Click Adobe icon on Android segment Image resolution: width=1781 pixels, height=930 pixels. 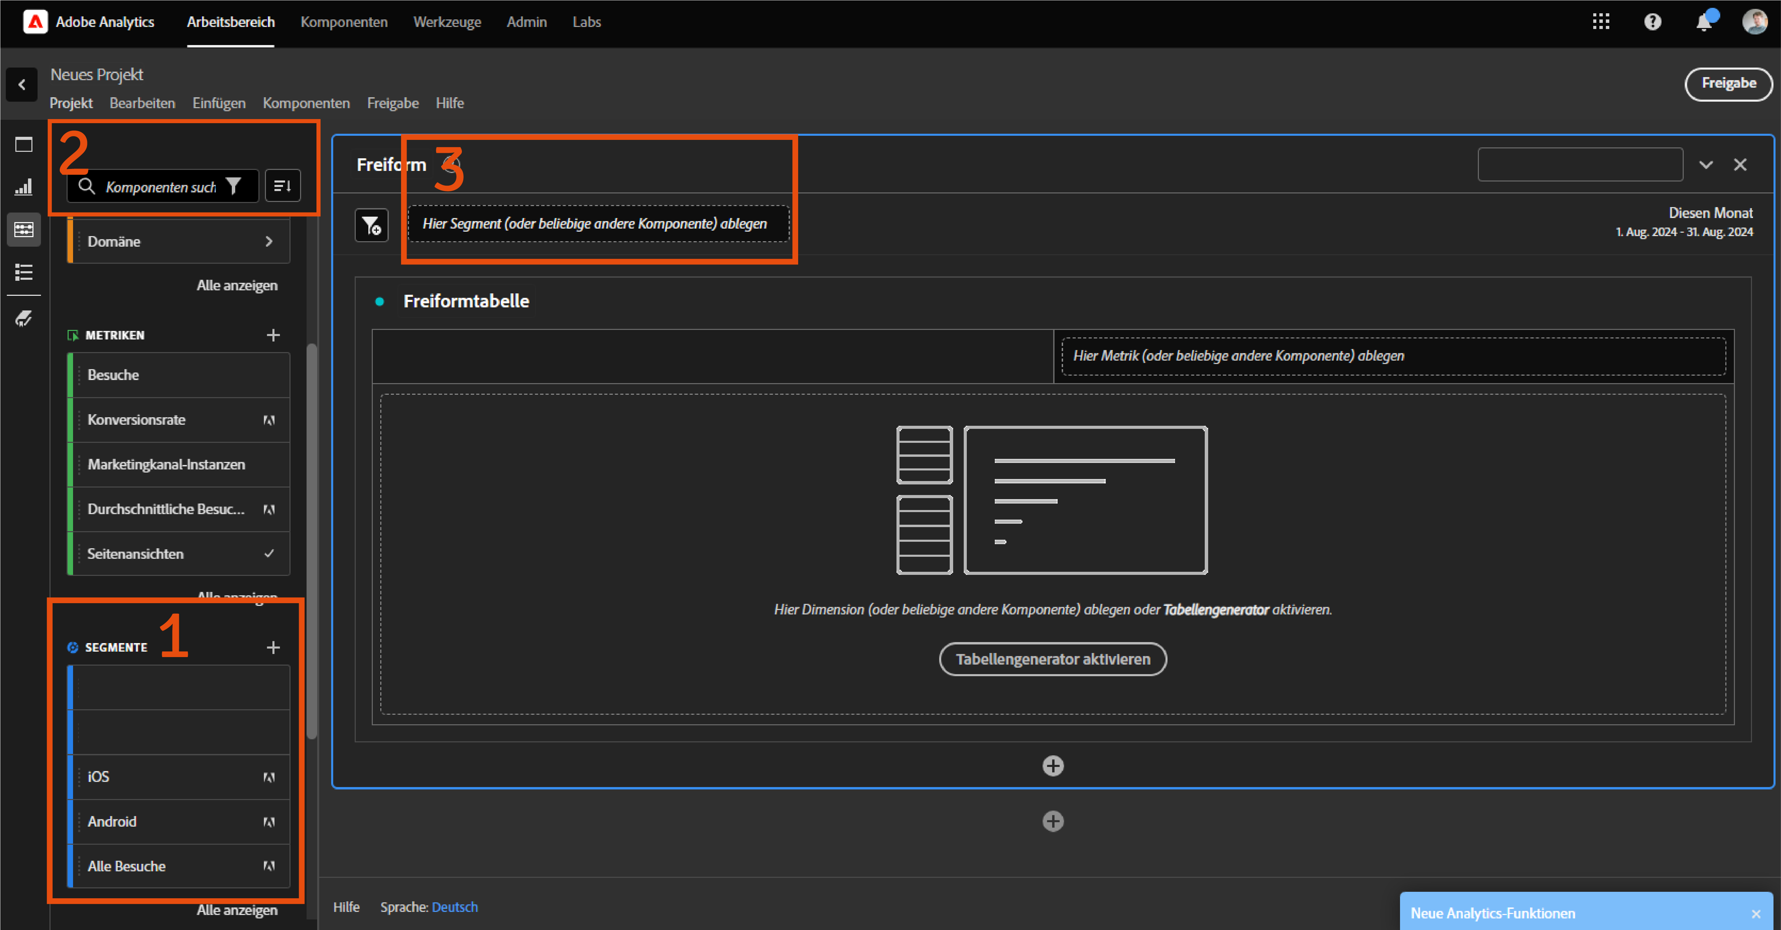pos(269,822)
